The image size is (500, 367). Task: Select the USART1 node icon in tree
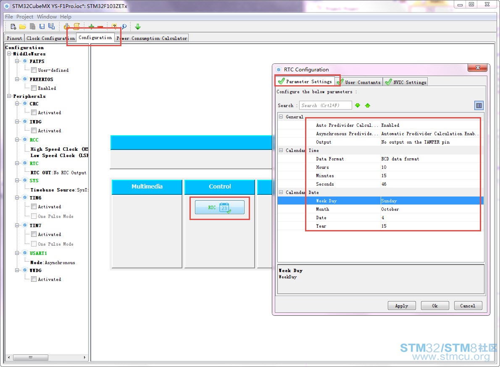tap(25, 253)
